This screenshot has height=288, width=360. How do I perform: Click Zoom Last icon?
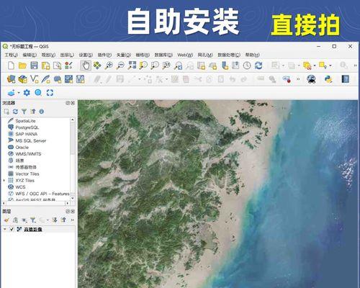tap(178, 66)
